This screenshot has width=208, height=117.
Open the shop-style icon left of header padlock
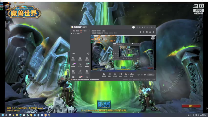(x=140, y=32)
